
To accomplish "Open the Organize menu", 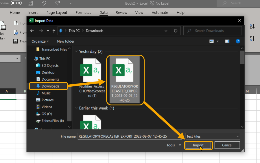I will tap(40, 41).
